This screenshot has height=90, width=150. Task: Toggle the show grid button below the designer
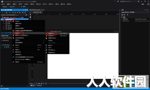pyautogui.click(x=39, y=84)
